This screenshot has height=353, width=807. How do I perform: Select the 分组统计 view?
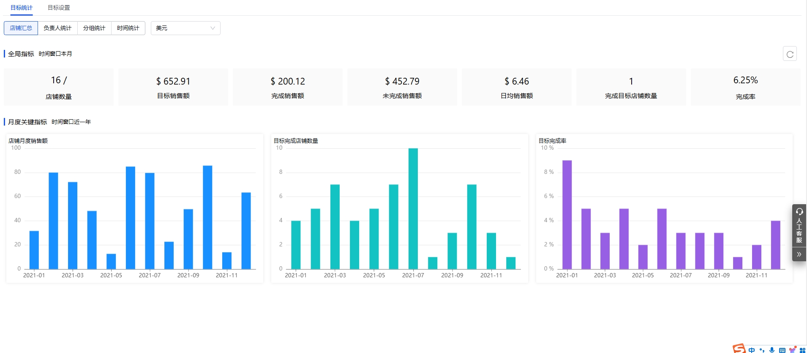94,28
